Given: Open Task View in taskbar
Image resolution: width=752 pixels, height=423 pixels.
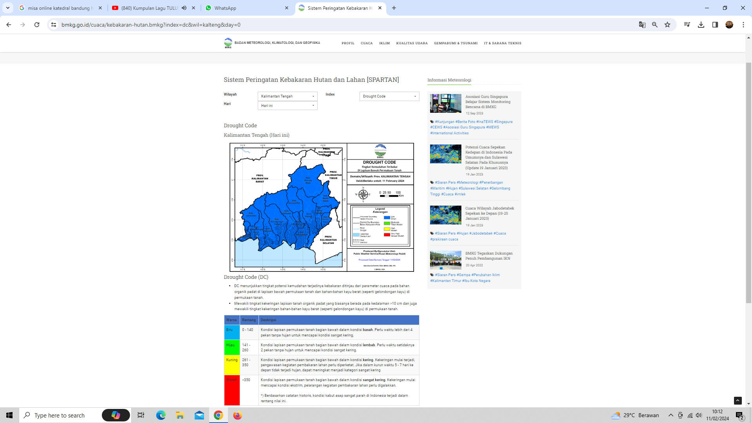Looking at the screenshot, I should [x=141, y=415].
